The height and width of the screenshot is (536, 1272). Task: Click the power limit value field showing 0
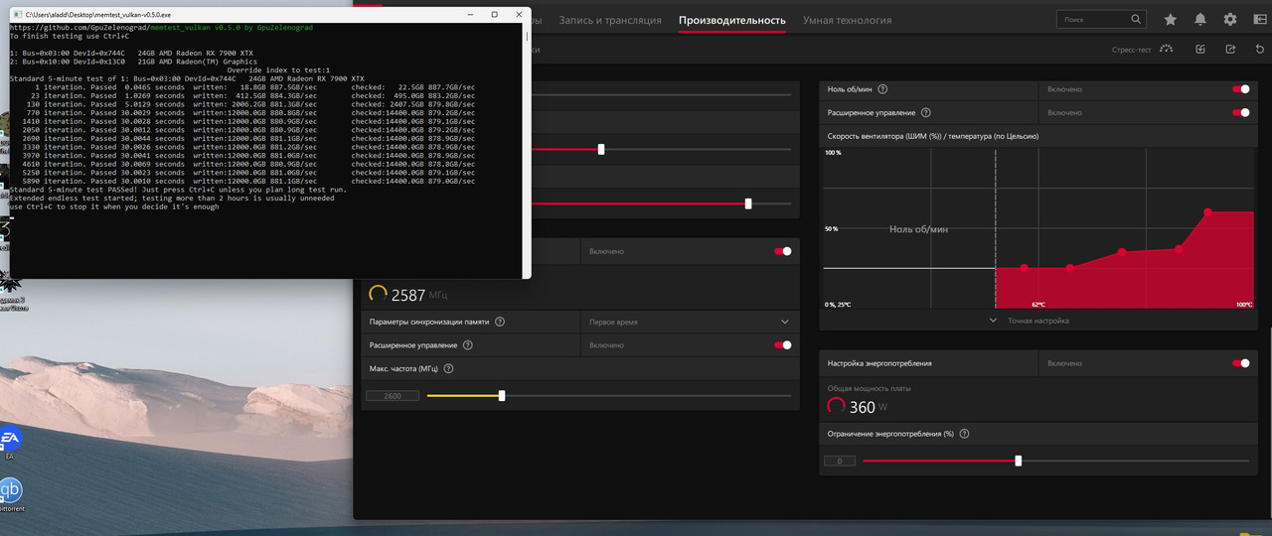click(x=840, y=461)
